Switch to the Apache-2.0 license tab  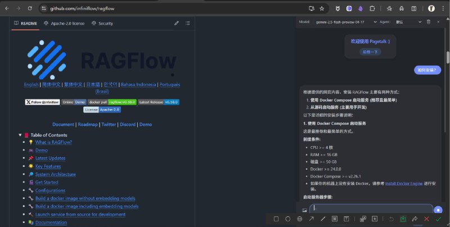[64, 23]
